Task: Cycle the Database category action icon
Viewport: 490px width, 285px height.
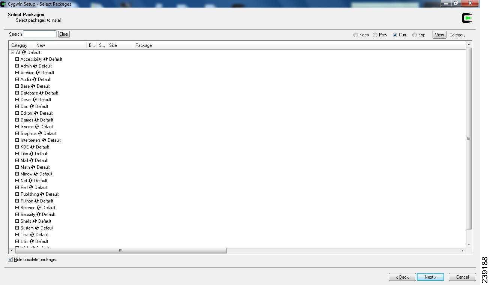Action: tap(42, 93)
